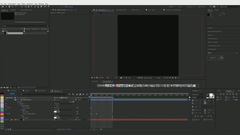Collapse the Stroke 1 group
This screenshot has height=135, width=240.
tap(20, 110)
